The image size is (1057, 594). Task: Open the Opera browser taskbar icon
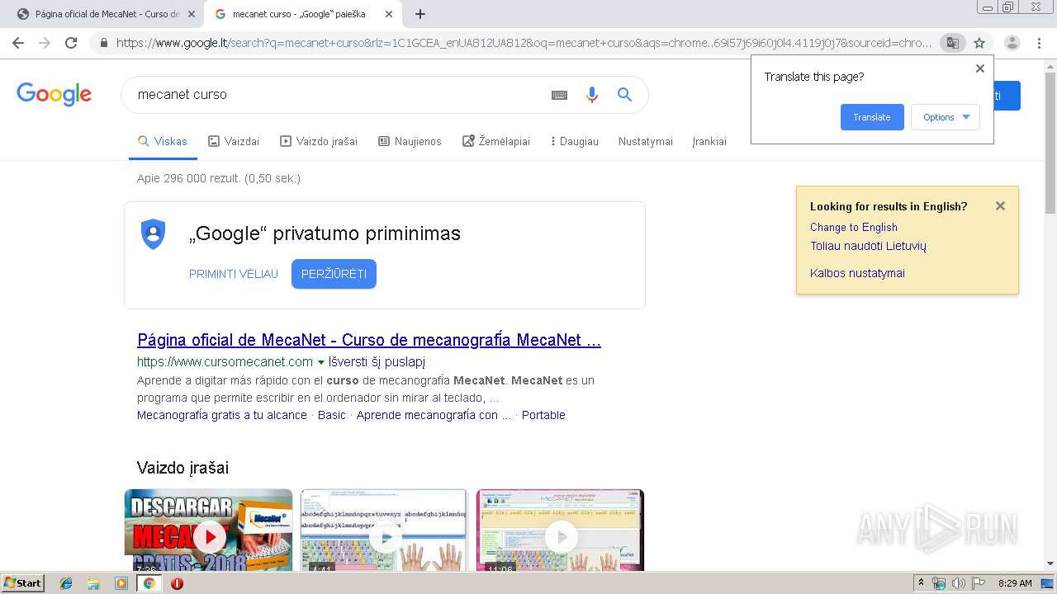click(177, 583)
